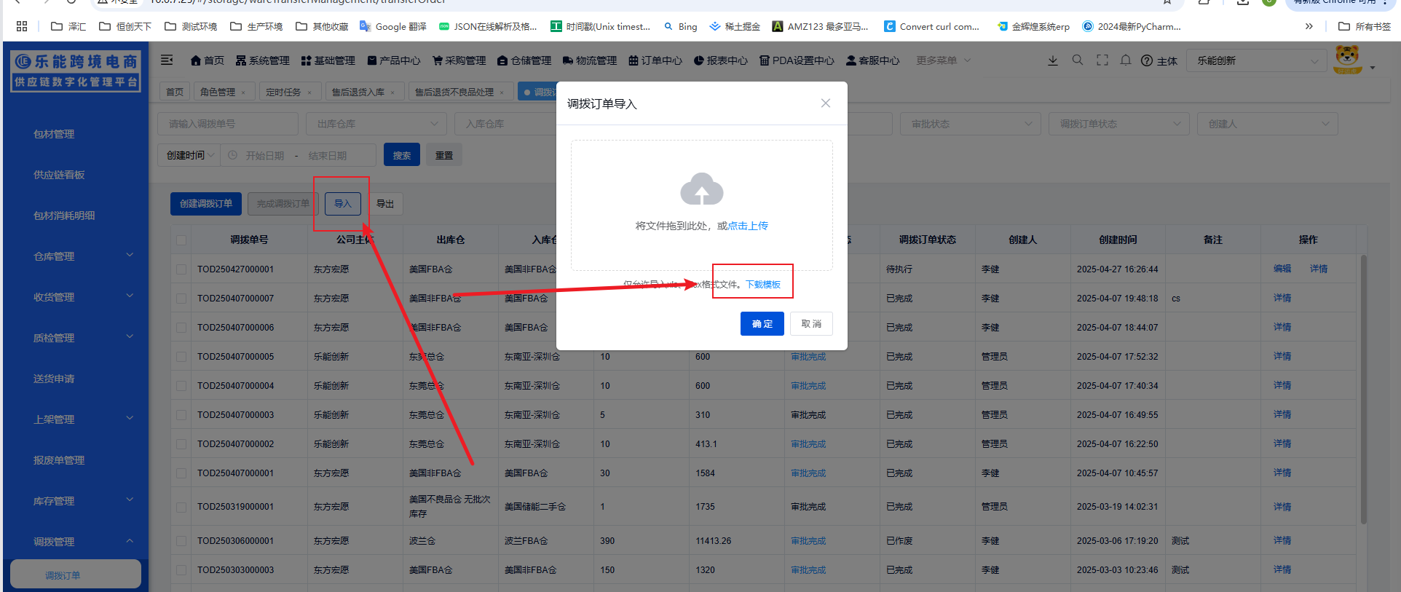Click the cloud upload icon in dialog
This screenshot has height=592, width=1401.
701,189
